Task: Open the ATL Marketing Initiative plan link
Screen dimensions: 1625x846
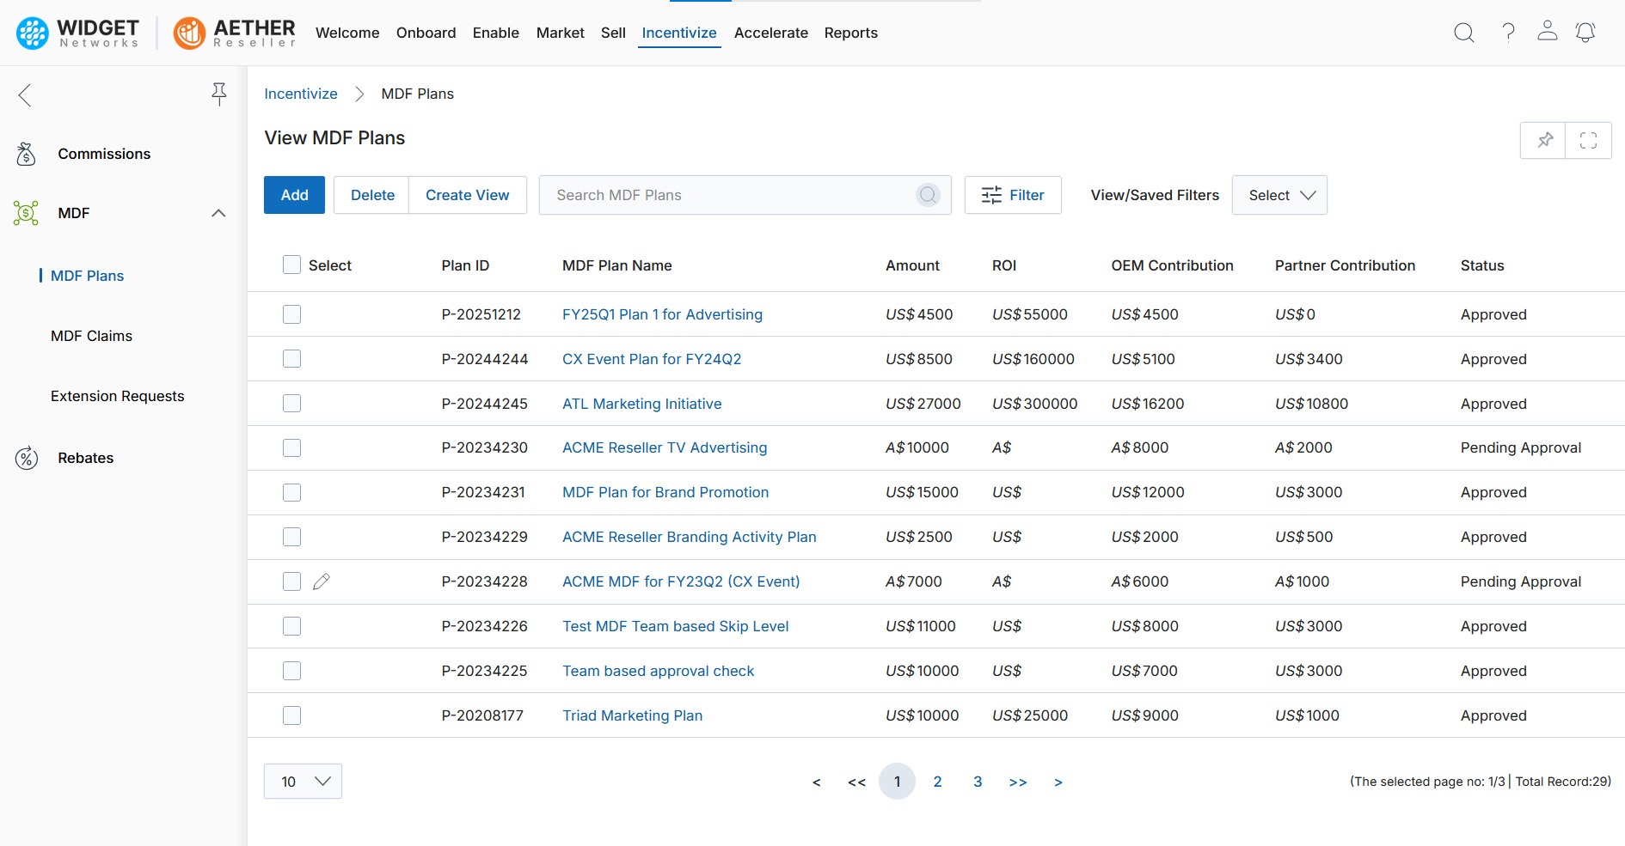Action: [641, 404]
